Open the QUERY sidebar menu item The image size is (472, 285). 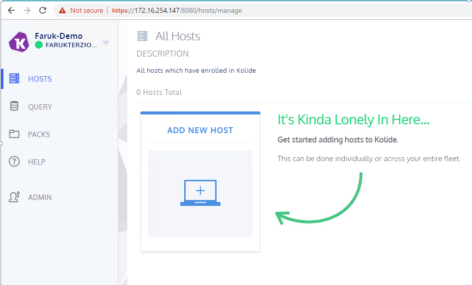pyautogui.click(x=40, y=107)
